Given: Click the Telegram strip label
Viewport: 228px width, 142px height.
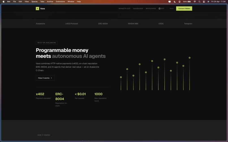Looking at the screenshot, I should click(x=188, y=24).
